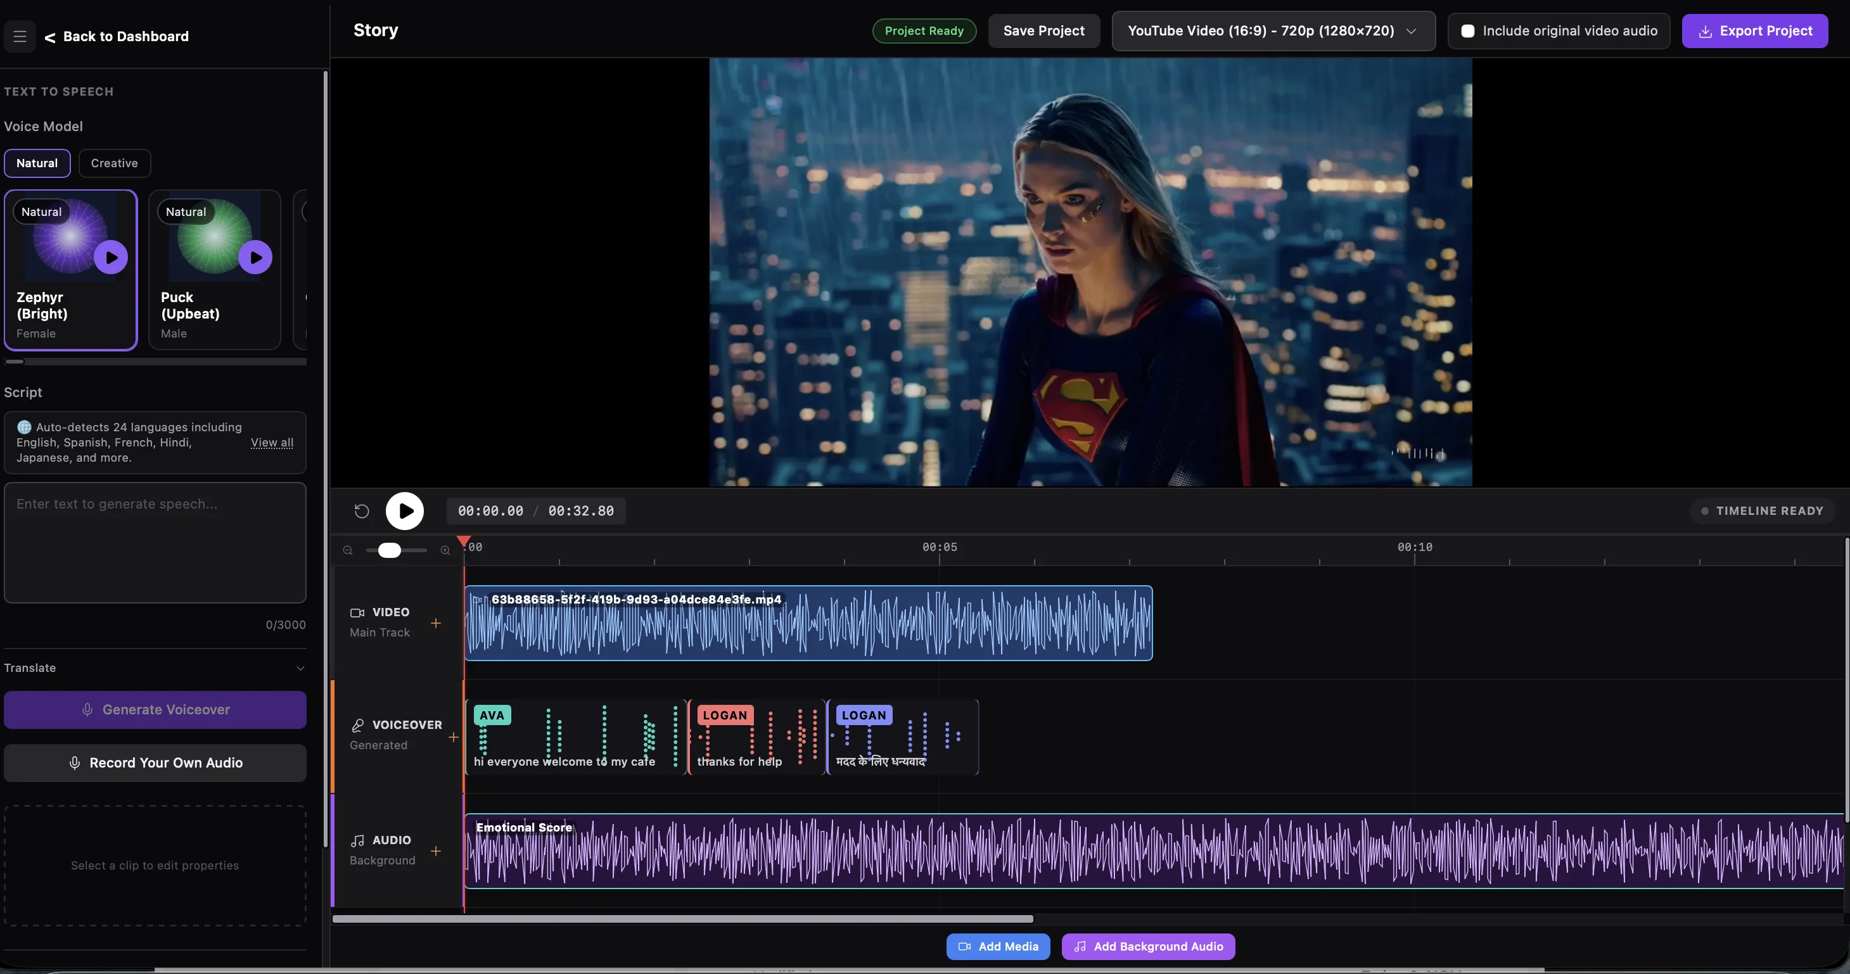Open the hamburger menu
This screenshot has width=1850, height=974.
20,35
